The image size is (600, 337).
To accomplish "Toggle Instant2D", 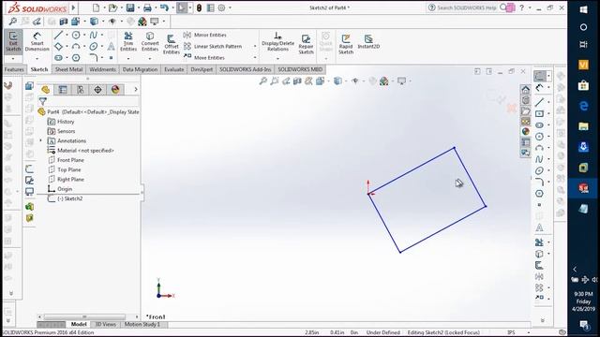I will (368, 41).
